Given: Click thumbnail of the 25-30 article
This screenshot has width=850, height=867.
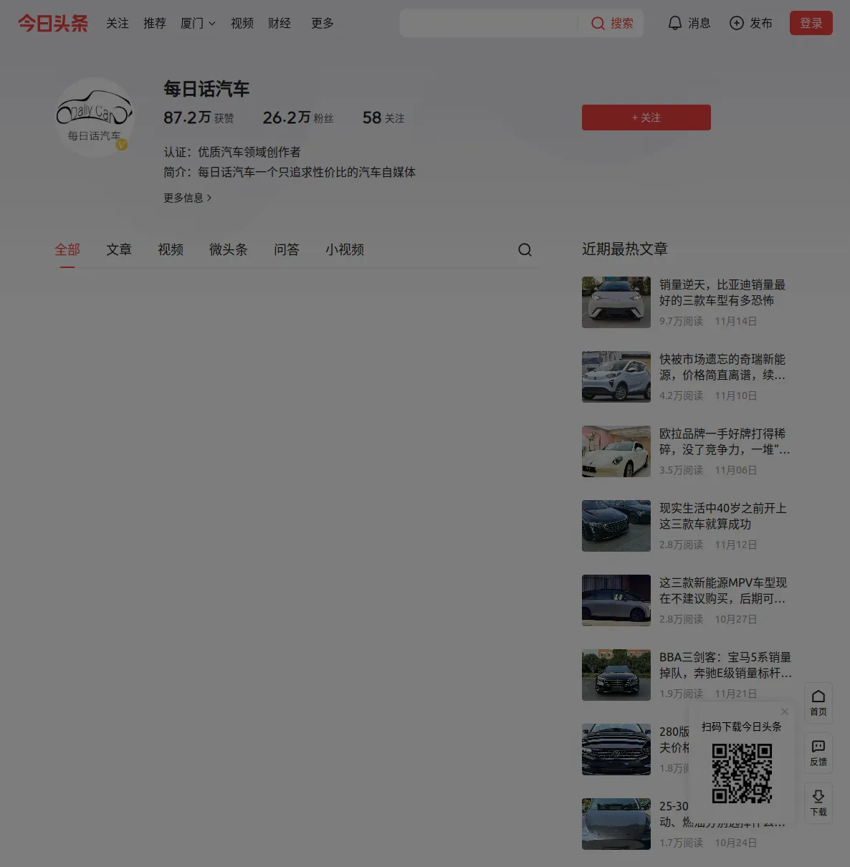Looking at the screenshot, I should point(616,824).
